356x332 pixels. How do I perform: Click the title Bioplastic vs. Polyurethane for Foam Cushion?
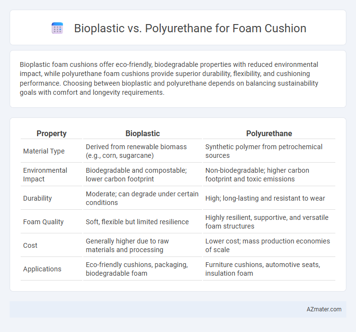190,28
